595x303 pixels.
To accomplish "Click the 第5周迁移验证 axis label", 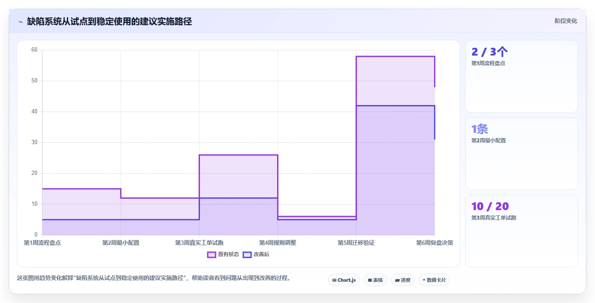I will (x=356, y=243).
